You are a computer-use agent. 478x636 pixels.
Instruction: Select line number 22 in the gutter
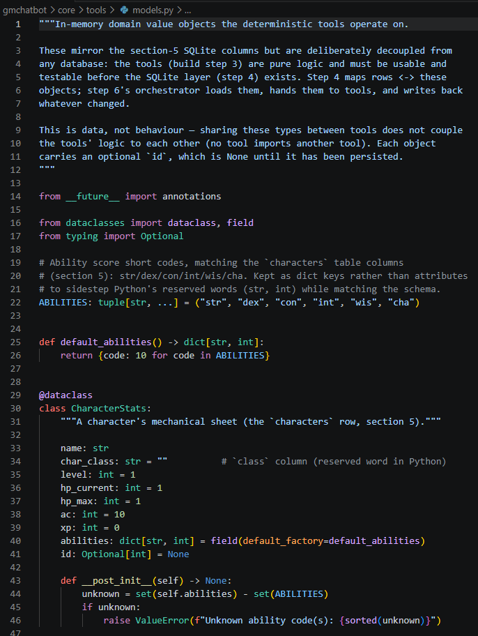[x=15, y=303]
